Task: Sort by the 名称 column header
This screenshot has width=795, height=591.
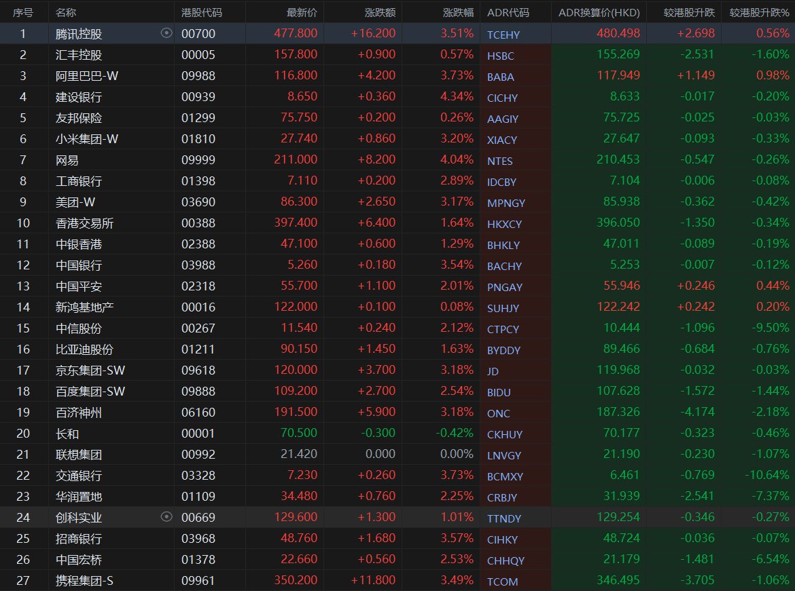Action: click(x=66, y=13)
